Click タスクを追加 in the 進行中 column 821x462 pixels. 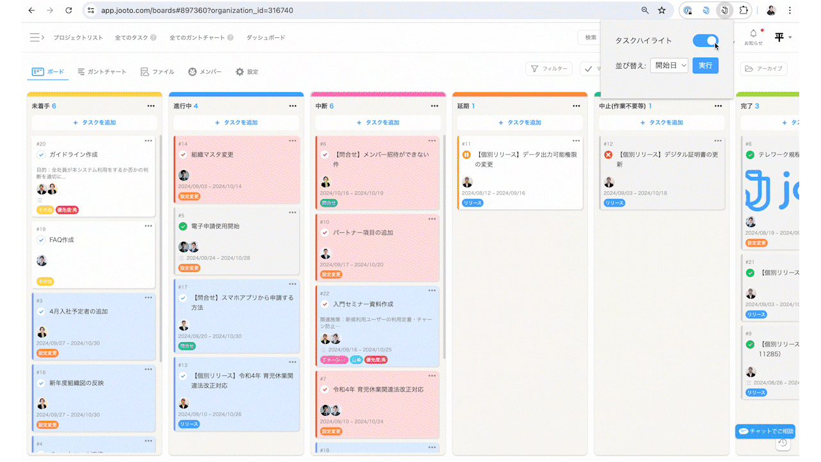tap(236, 123)
